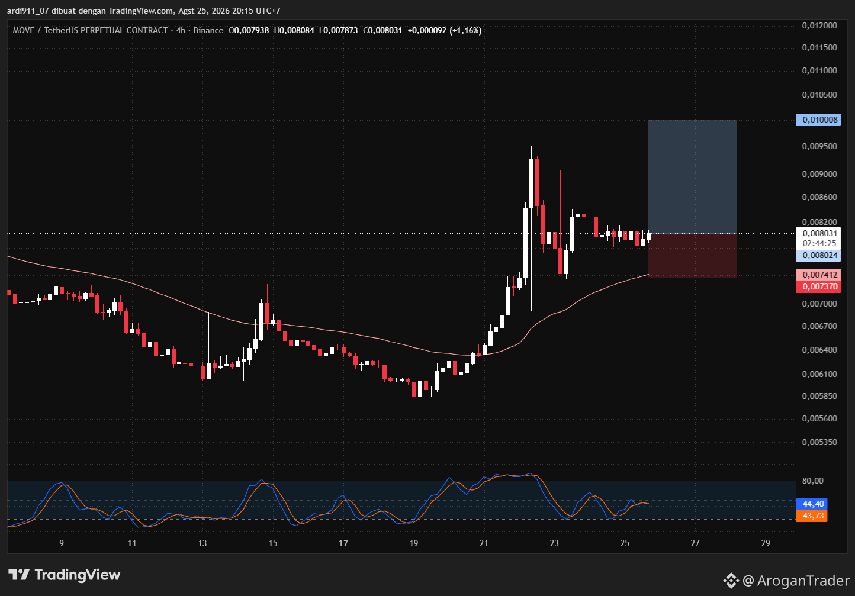Click the date label 27 on the time axis
Image resolution: width=855 pixels, height=596 pixels.
point(695,543)
